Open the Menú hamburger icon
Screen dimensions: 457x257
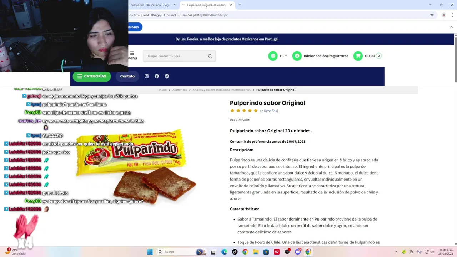pos(132,53)
